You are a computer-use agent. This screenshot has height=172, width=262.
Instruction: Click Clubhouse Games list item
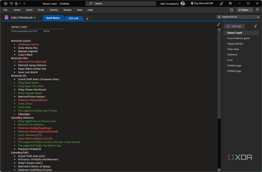point(29,44)
